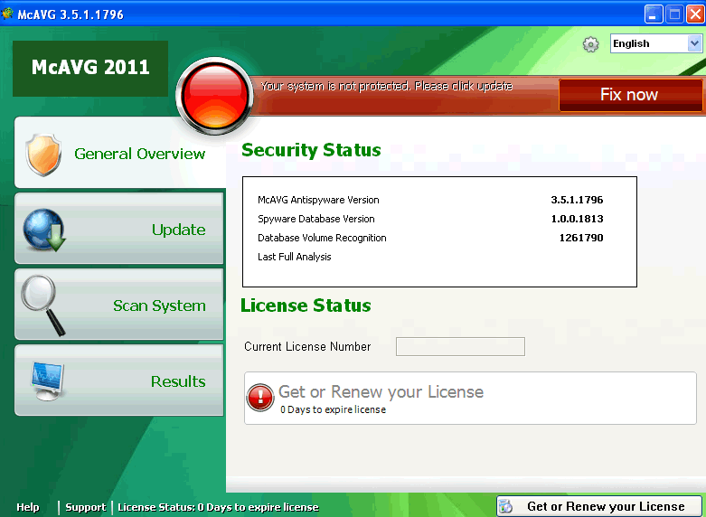This screenshot has width=706, height=517.
Task: Select the Scan System tab
Action: [x=159, y=305]
